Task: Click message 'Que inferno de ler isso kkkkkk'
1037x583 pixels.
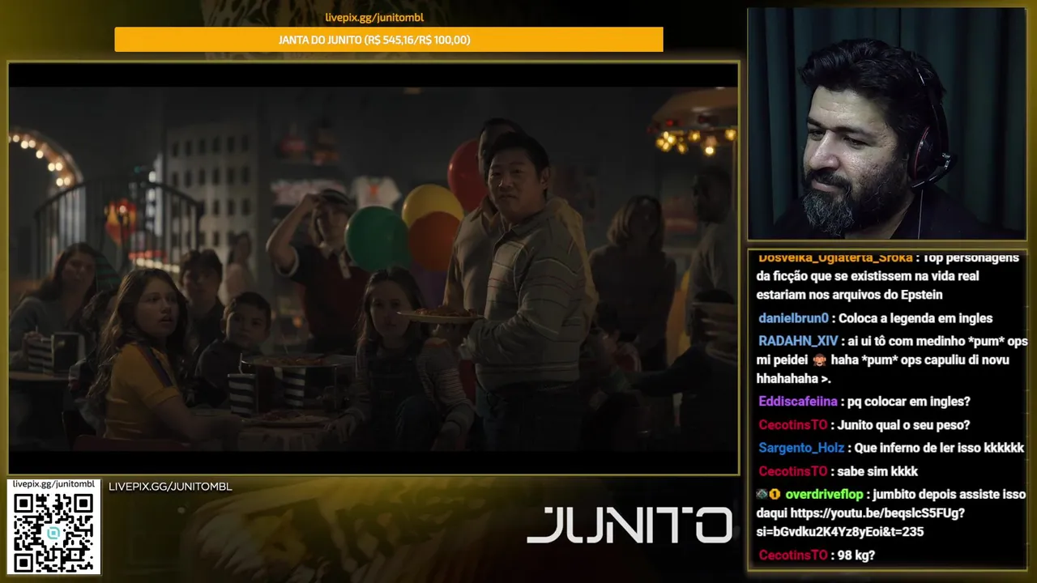Action: [x=939, y=448]
